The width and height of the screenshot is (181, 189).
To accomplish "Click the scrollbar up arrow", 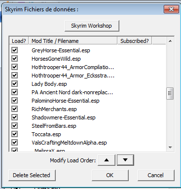I will tap(170, 41).
